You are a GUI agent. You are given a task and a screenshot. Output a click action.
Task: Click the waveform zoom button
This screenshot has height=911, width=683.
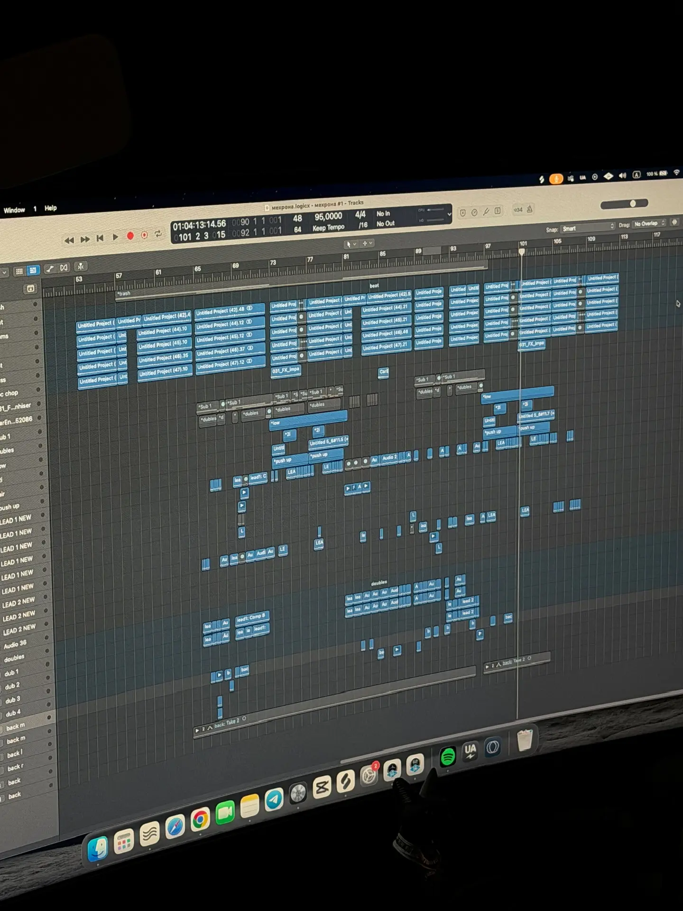tap(674, 222)
